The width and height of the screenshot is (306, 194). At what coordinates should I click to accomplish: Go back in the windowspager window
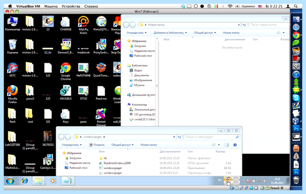pyautogui.click(x=61, y=137)
